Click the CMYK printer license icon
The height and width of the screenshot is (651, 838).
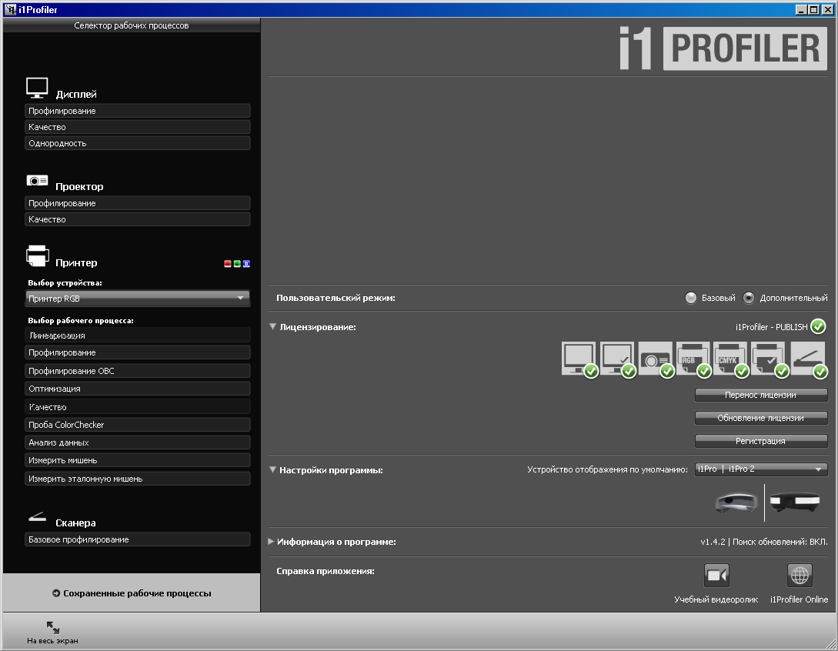730,359
